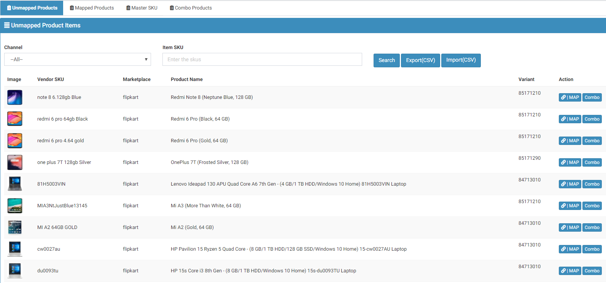
Task: Select vendor SKU '81H5003VIN'
Action: (x=51, y=184)
